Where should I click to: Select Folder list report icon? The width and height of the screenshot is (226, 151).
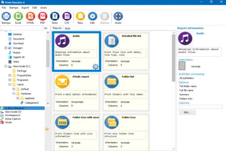[112, 82]
